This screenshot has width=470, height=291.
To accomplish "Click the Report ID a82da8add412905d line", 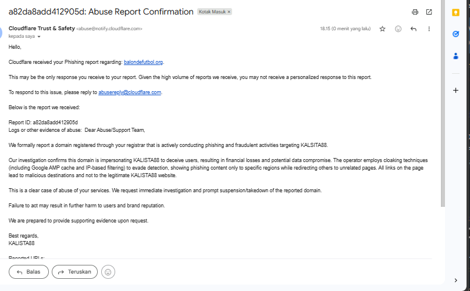I will (x=43, y=123).
